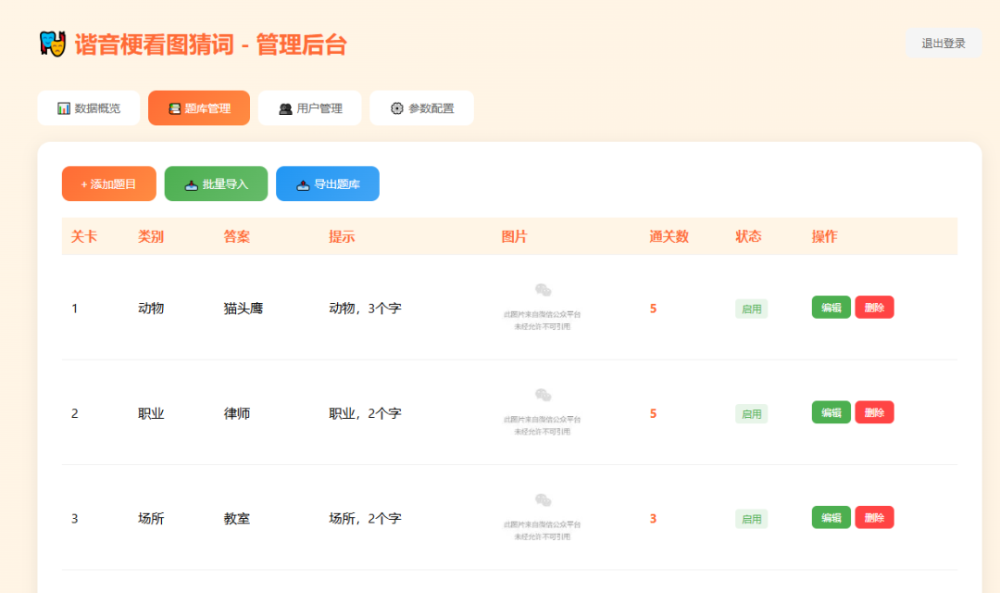The image size is (1000, 593).
Task: Click the 关卡 column header
Action: tap(83, 237)
